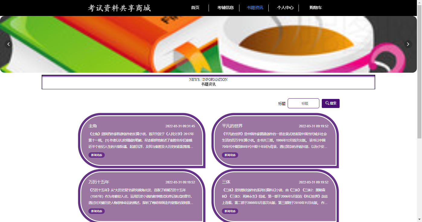Go to 个人中心 personal center
Screen dimensions: 422x222
(x=285, y=8)
